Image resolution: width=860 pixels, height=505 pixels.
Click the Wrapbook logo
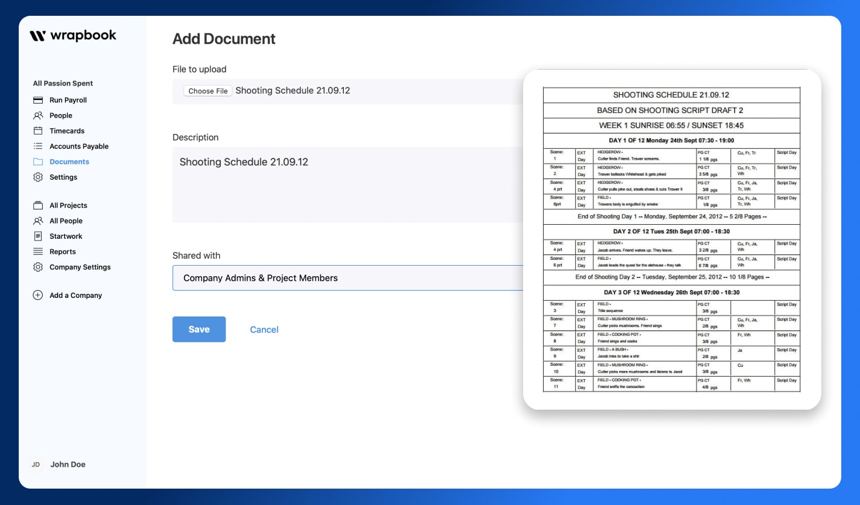(x=73, y=35)
